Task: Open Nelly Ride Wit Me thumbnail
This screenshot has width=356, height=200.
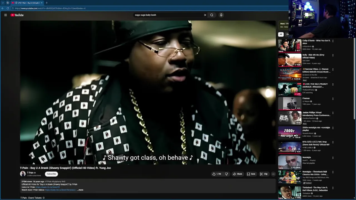Action: point(290,60)
